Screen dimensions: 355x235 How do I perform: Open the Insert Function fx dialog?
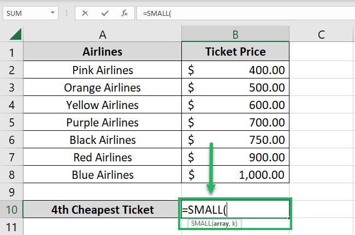click(x=125, y=13)
